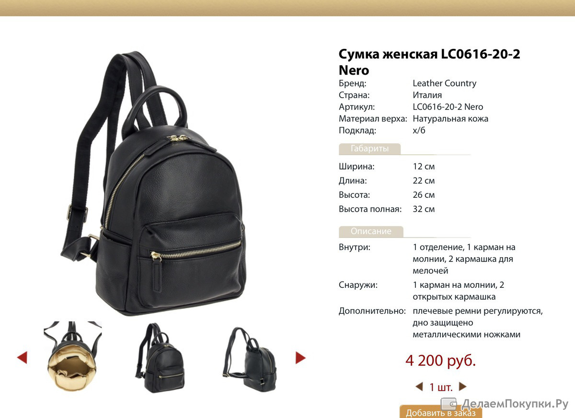
Task: Click the quantity value 1 шт.
Action: [441, 387]
